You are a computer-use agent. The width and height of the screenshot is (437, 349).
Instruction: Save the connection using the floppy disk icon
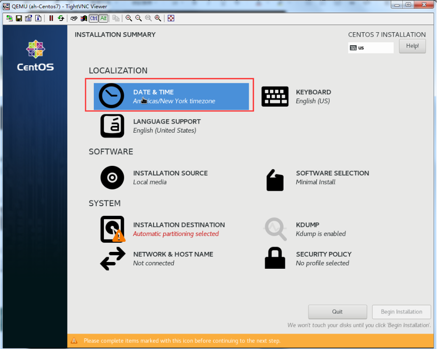coord(19,18)
